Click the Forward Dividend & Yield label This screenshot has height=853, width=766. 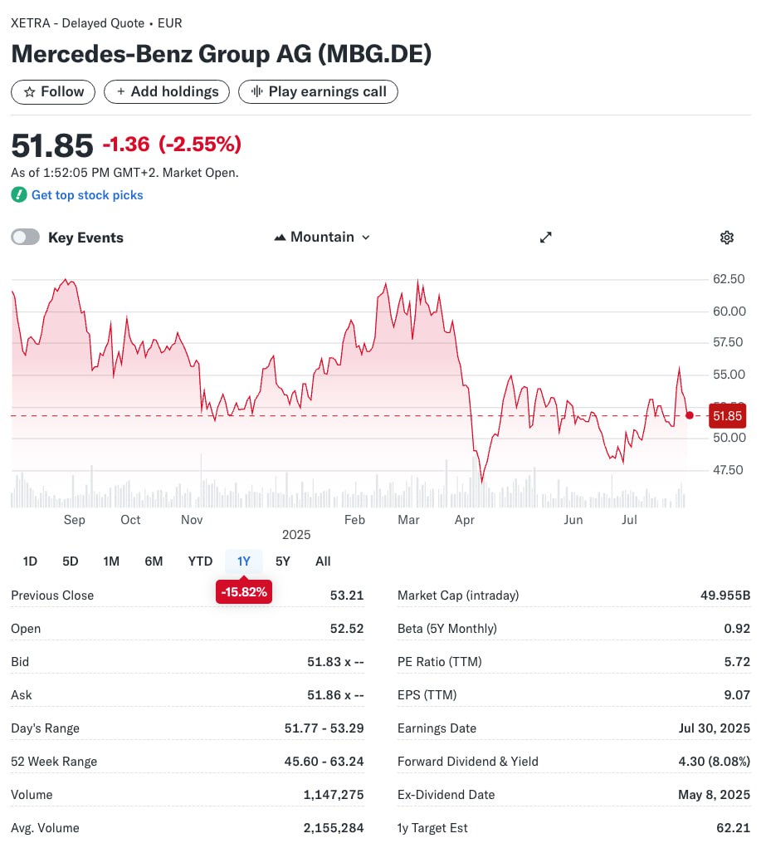(x=468, y=761)
